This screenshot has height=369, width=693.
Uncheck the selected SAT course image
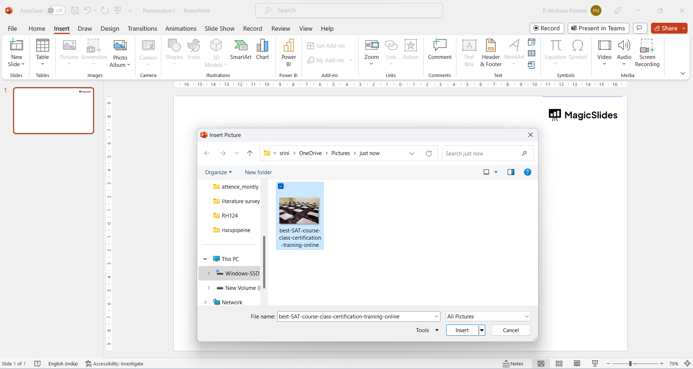281,186
